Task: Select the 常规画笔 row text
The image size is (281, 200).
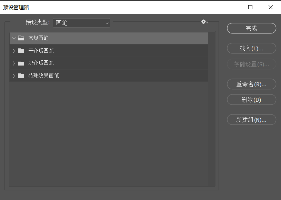Action: [39, 38]
